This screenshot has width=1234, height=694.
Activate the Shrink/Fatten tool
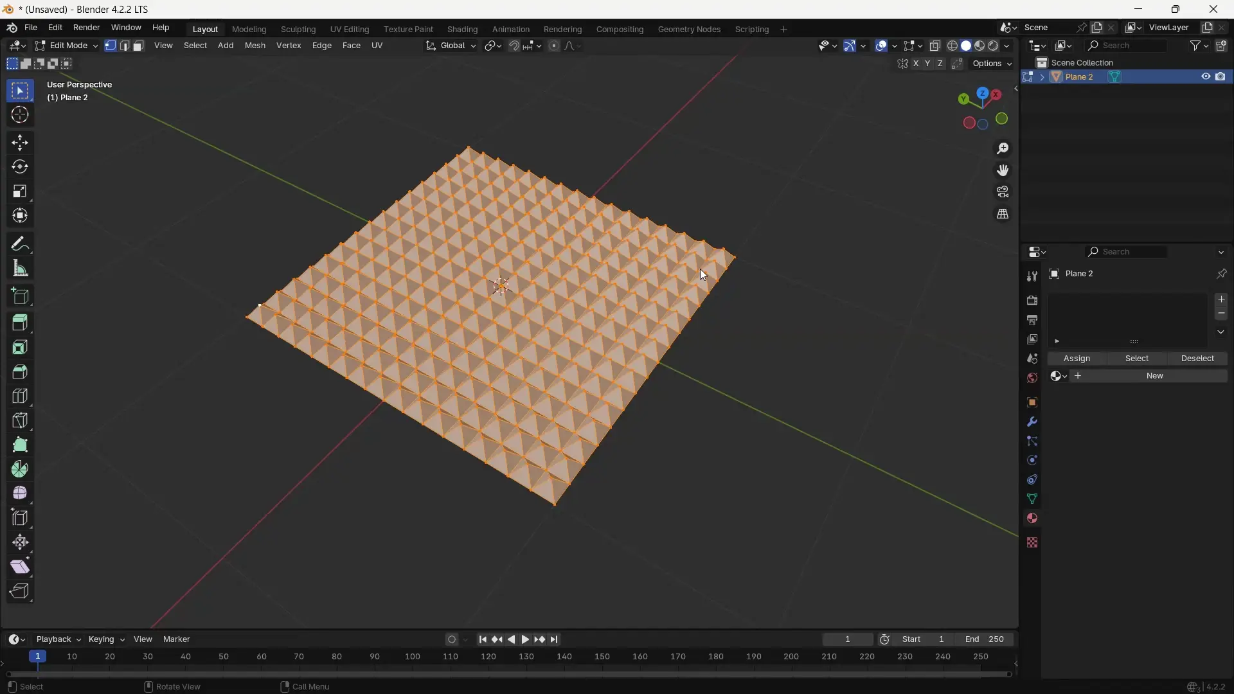(20, 543)
